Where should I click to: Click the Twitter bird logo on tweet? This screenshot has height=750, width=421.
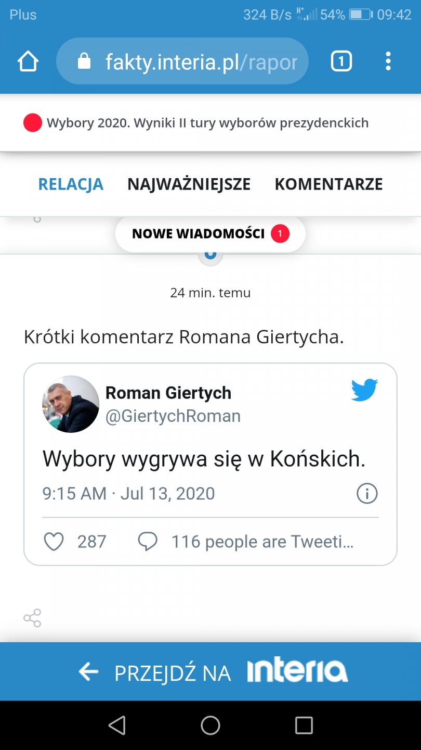coord(364,391)
